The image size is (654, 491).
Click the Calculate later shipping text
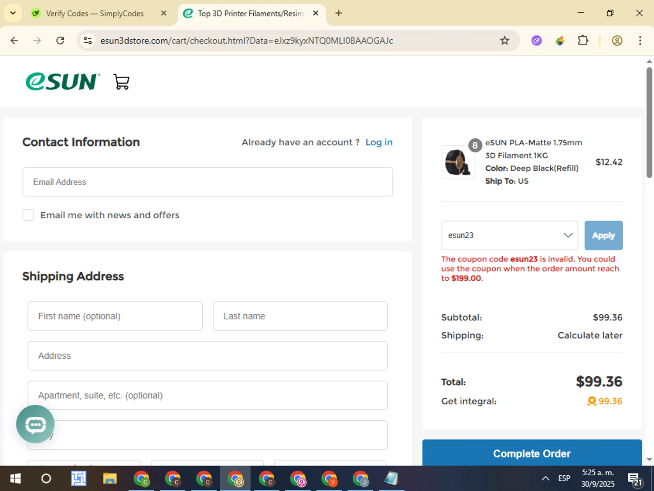(x=590, y=335)
